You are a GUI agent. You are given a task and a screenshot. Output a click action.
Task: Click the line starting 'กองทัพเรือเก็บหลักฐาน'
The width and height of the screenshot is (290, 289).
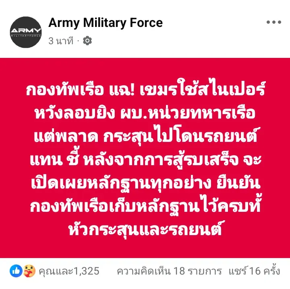tap(145, 205)
